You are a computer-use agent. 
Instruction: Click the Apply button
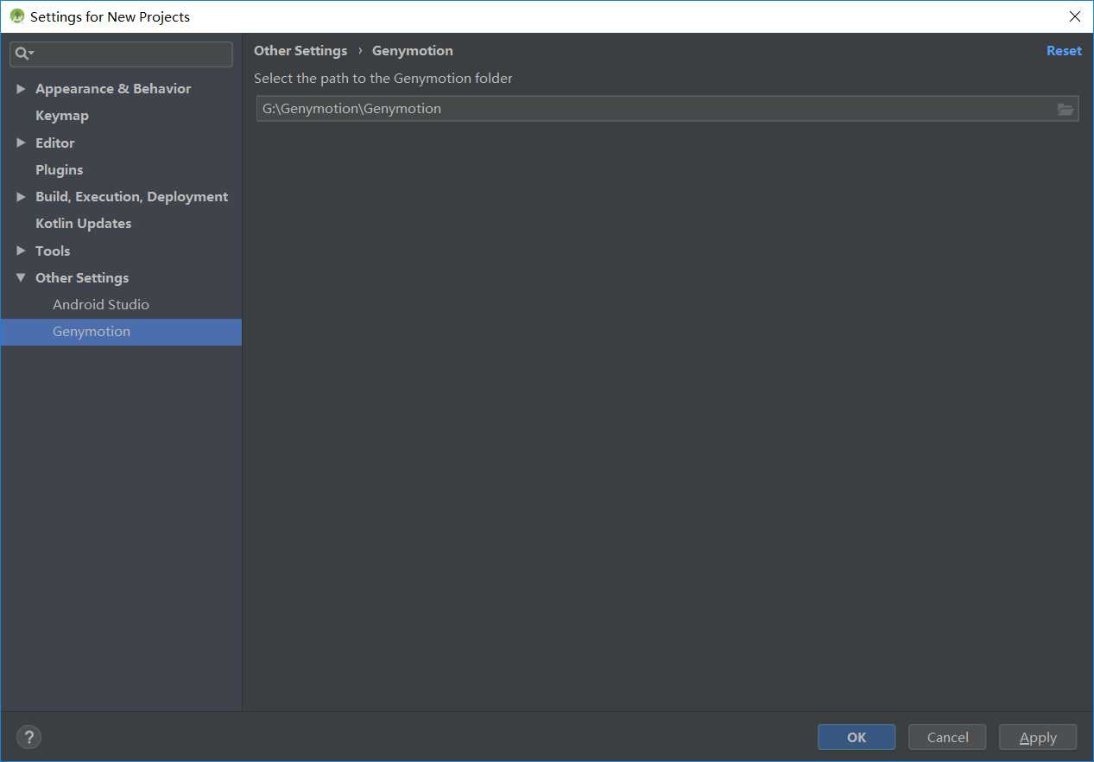(1038, 737)
